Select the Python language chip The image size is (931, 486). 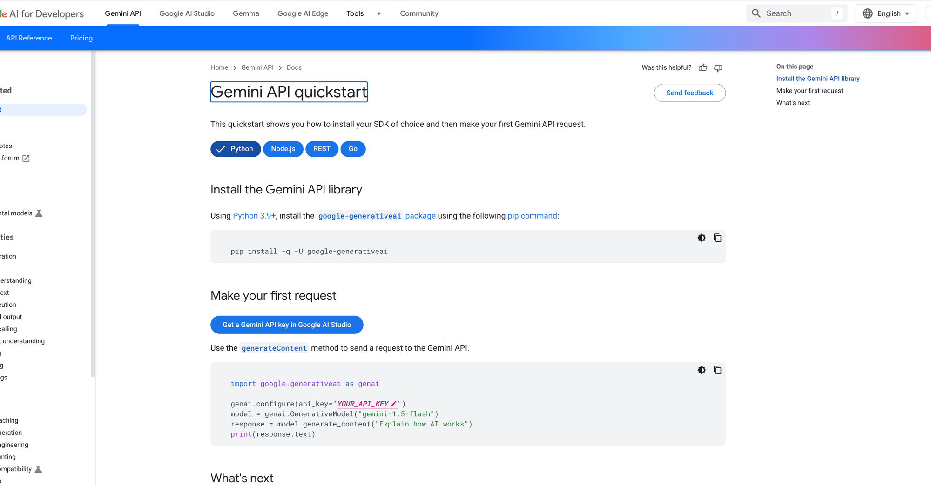click(x=236, y=149)
